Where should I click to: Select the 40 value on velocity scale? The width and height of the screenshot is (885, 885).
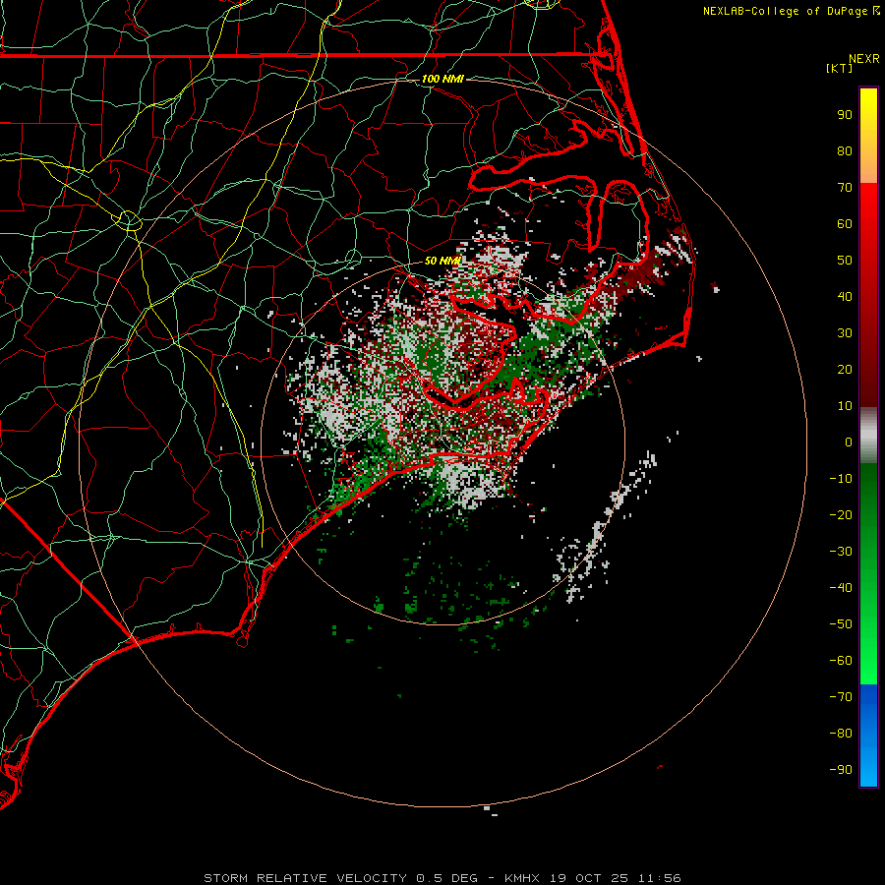pyautogui.click(x=845, y=296)
